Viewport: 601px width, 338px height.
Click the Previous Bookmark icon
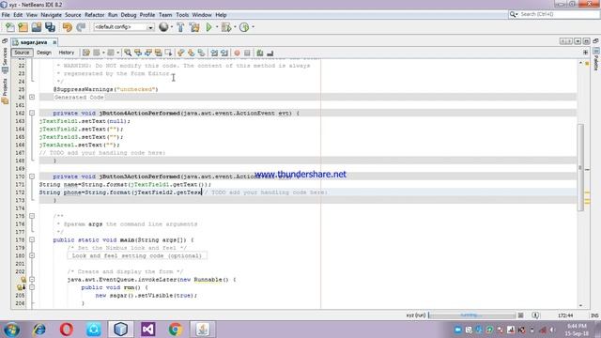point(181,53)
